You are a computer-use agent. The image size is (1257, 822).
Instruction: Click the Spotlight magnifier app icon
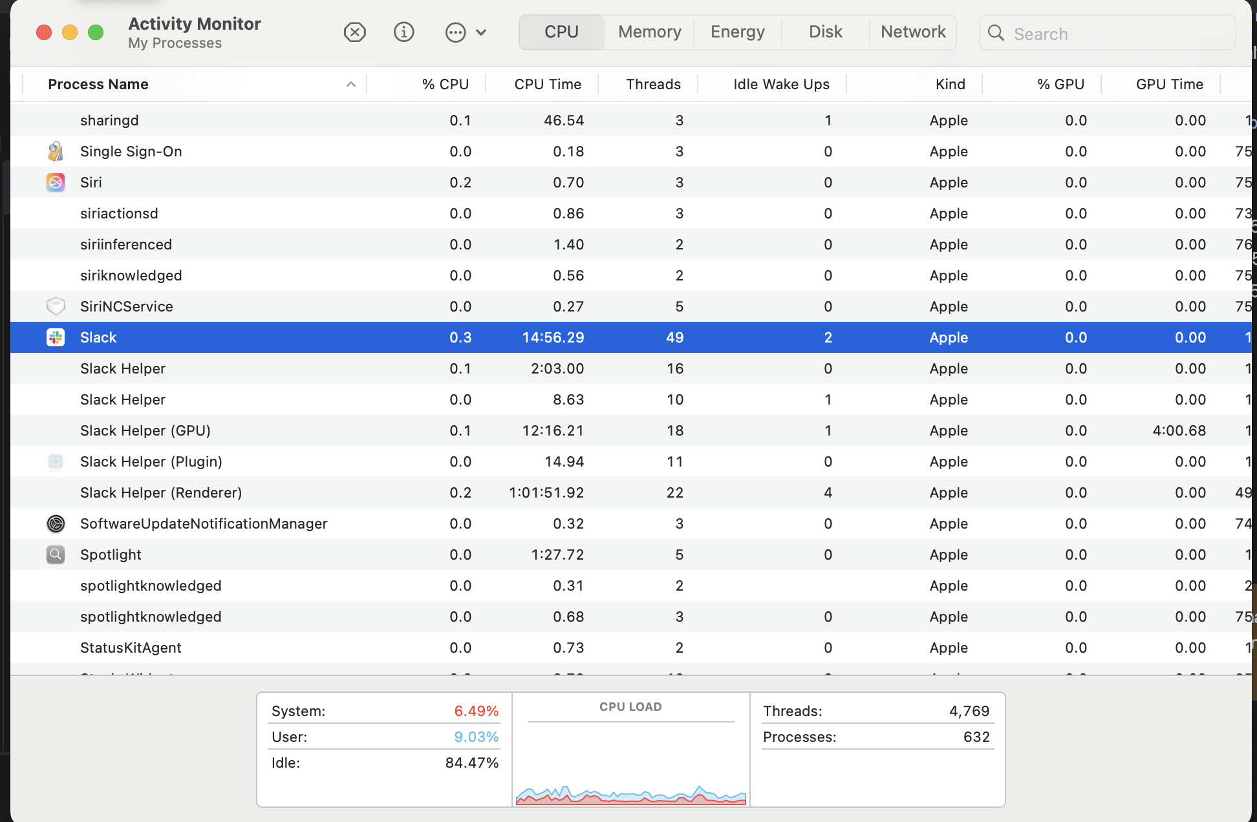56,554
